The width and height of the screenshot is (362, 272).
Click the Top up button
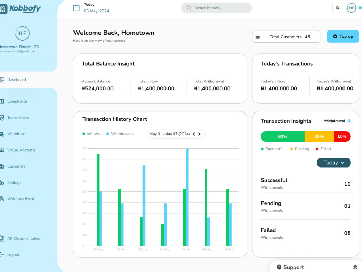[343, 37]
